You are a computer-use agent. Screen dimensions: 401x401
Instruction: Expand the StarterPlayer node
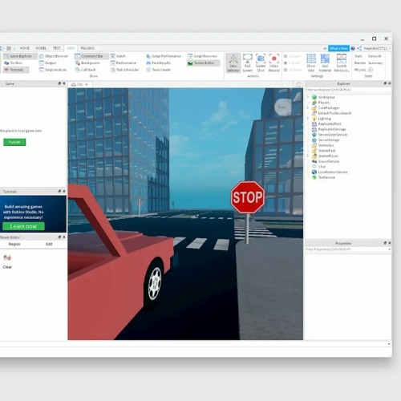point(307,156)
